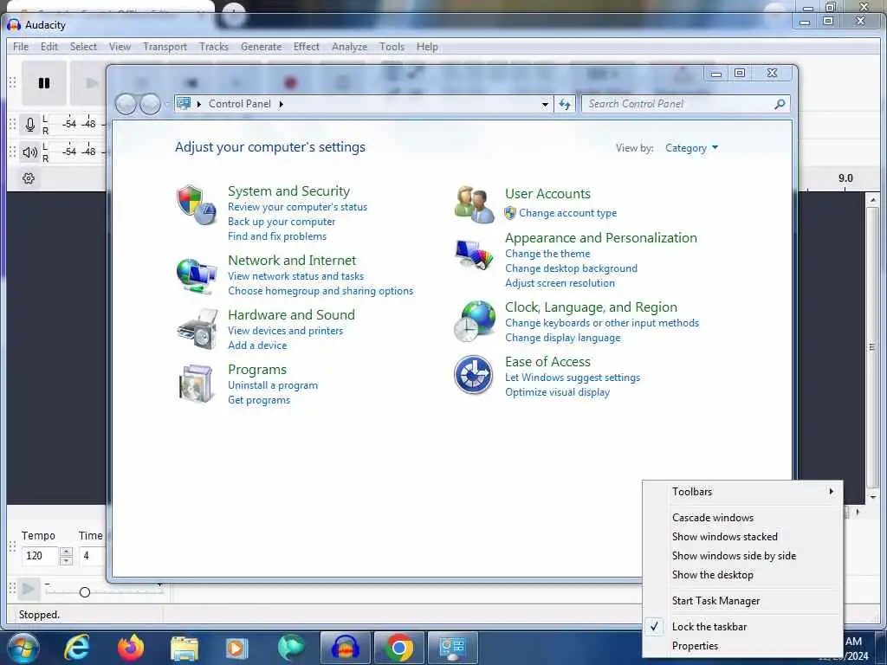Open Google Chrome from the taskbar
This screenshot has height=665, width=887.
click(x=398, y=648)
